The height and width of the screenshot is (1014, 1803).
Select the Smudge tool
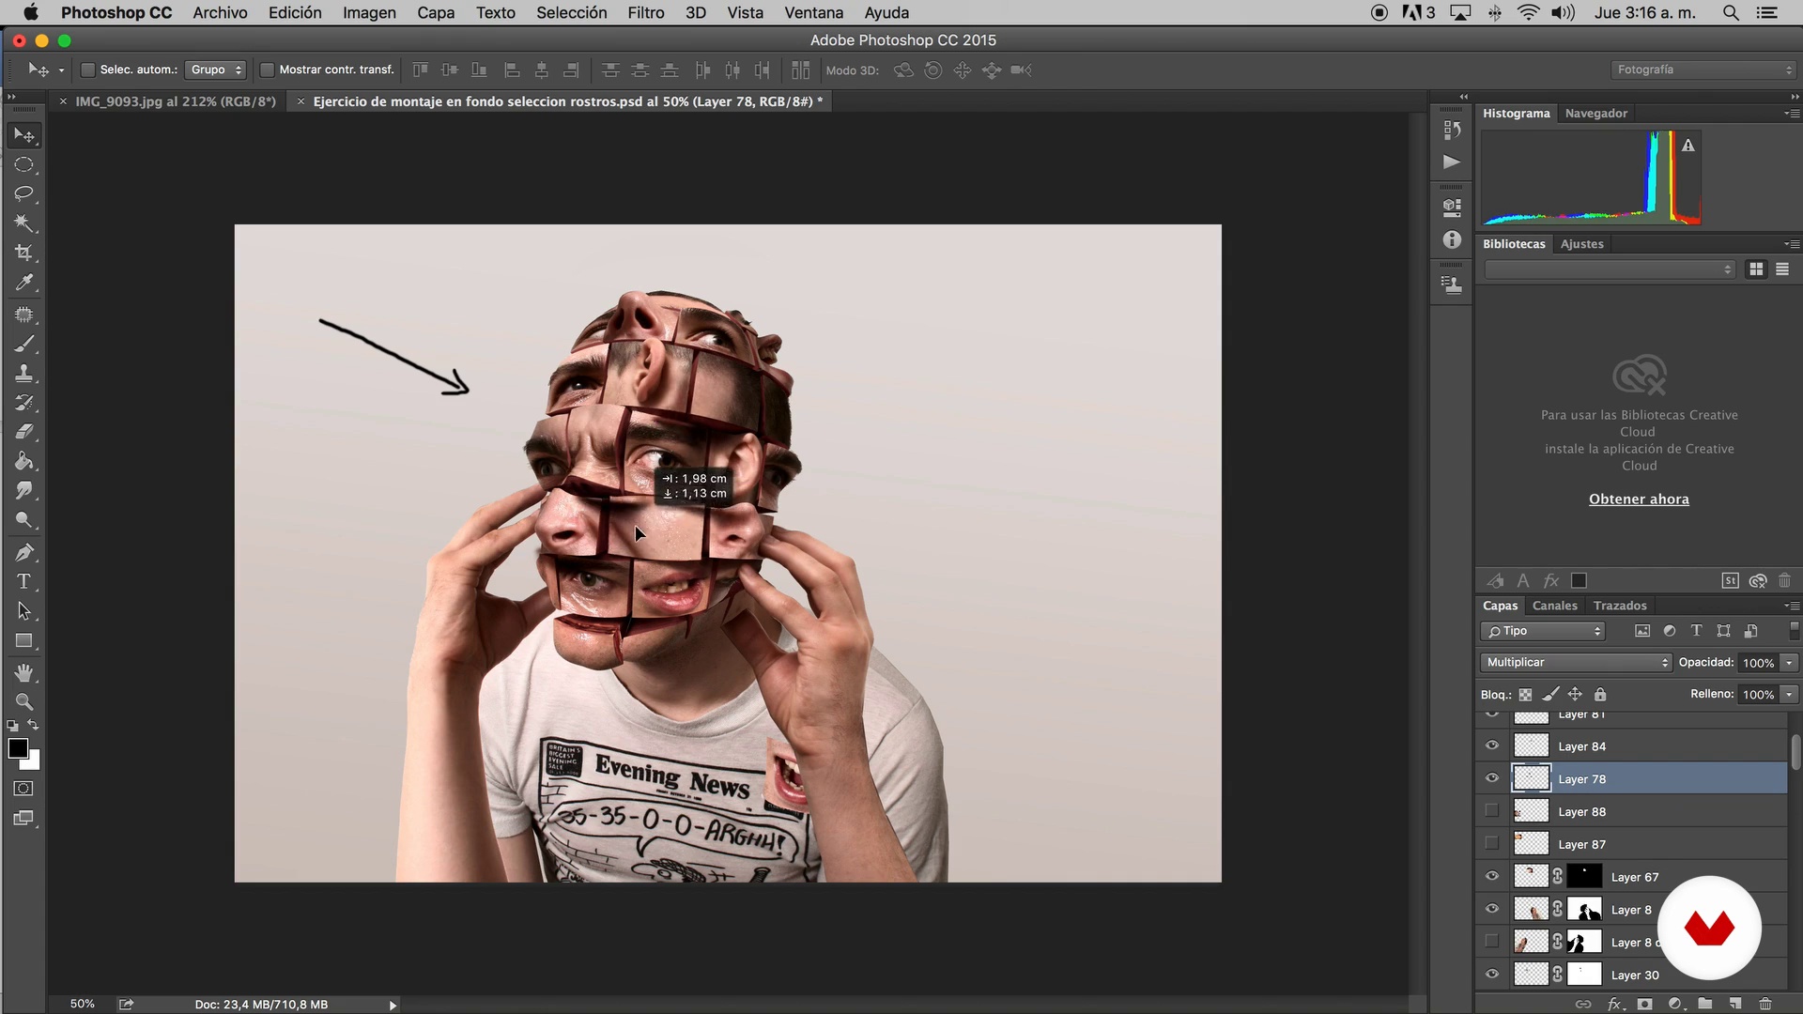click(24, 490)
